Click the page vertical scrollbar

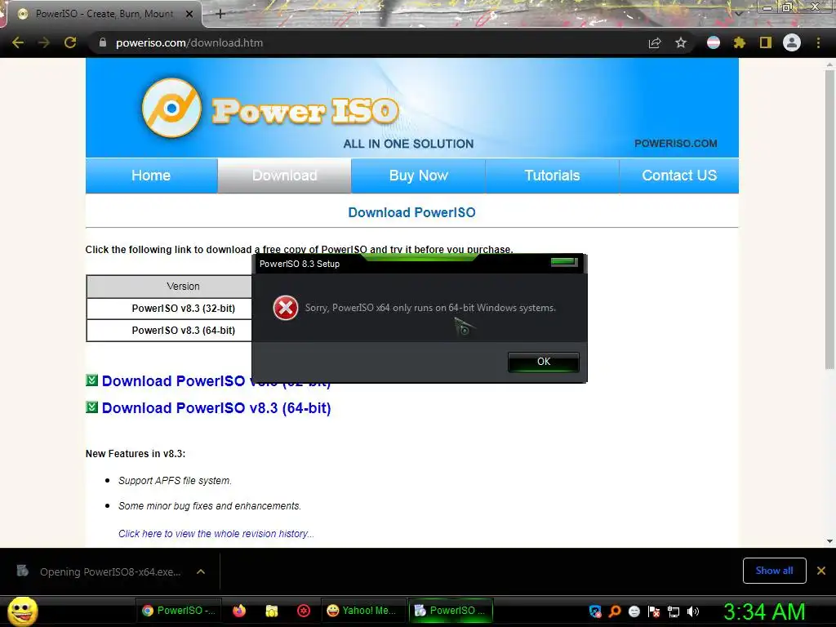(x=829, y=219)
